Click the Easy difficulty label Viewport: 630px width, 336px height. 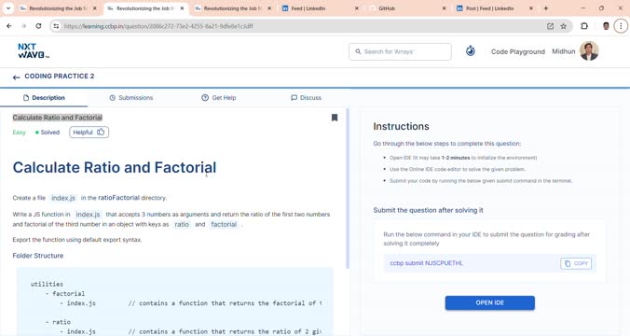pos(19,133)
